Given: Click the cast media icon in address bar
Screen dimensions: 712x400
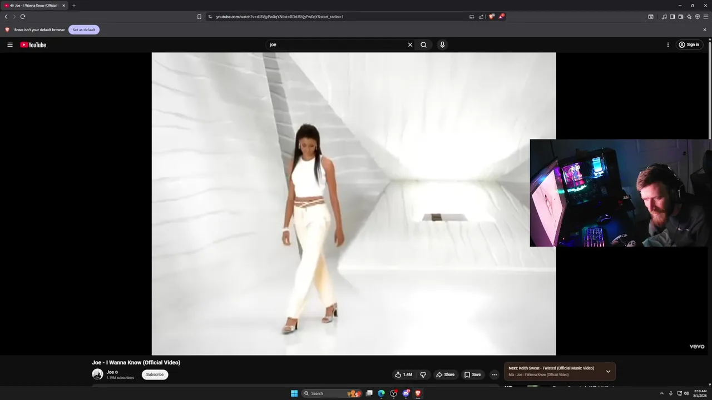Looking at the screenshot, I should tap(472, 17).
